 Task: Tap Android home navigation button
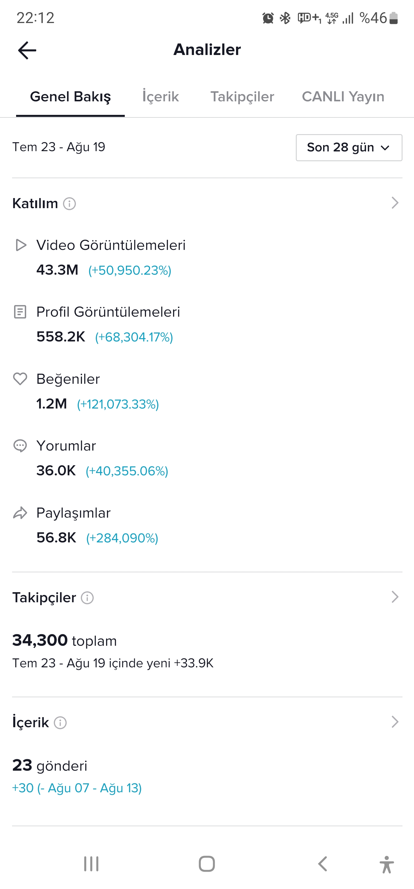(x=207, y=864)
